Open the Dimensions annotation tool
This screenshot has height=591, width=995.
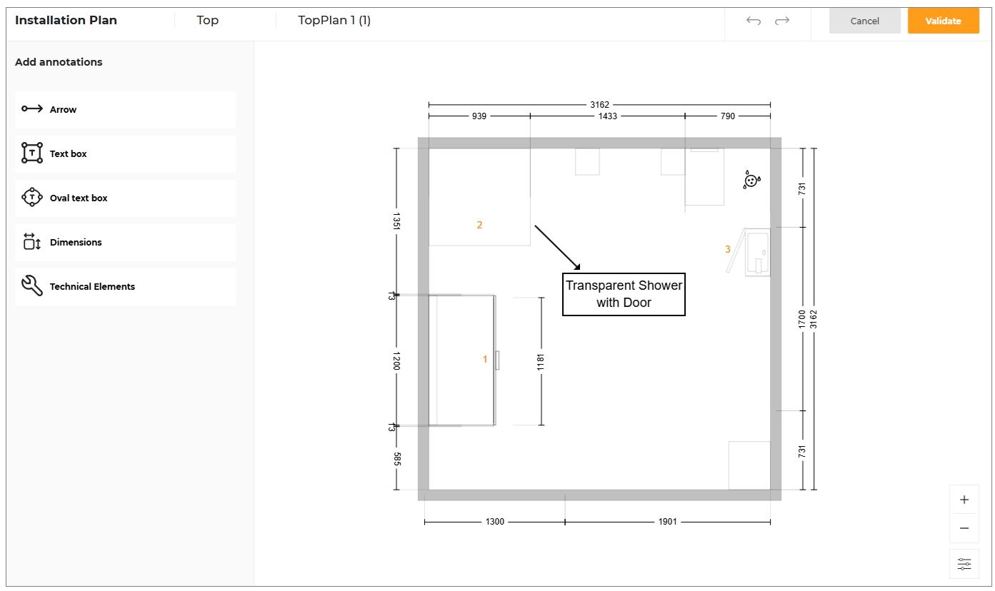pyautogui.click(x=125, y=242)
